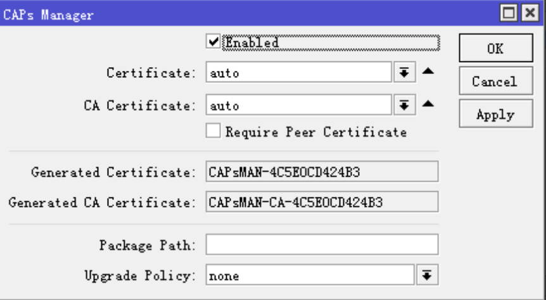This screenshot has width=546, height=300.
Task: Click into the Certificate field showing auto
Action: coord(299,72)
